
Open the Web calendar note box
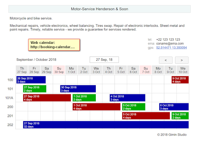click(54, 45)
